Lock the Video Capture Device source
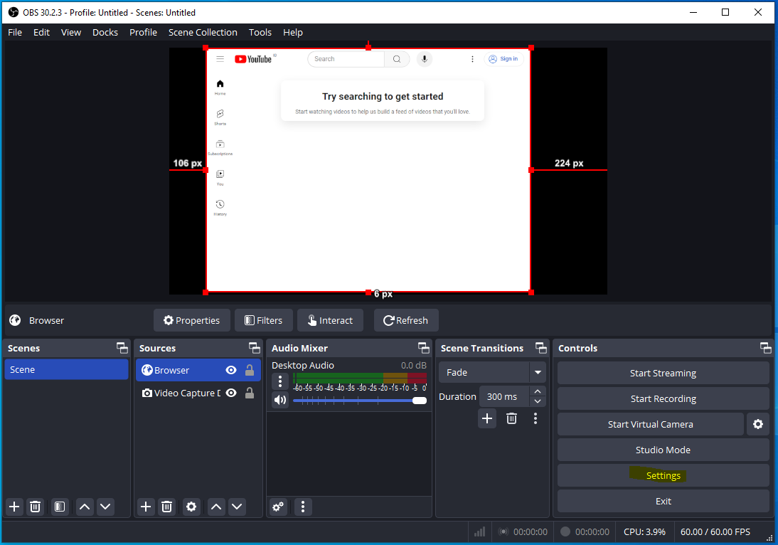Image resolution: width=778 pixels, height=545 pixels. coord(250,393)
